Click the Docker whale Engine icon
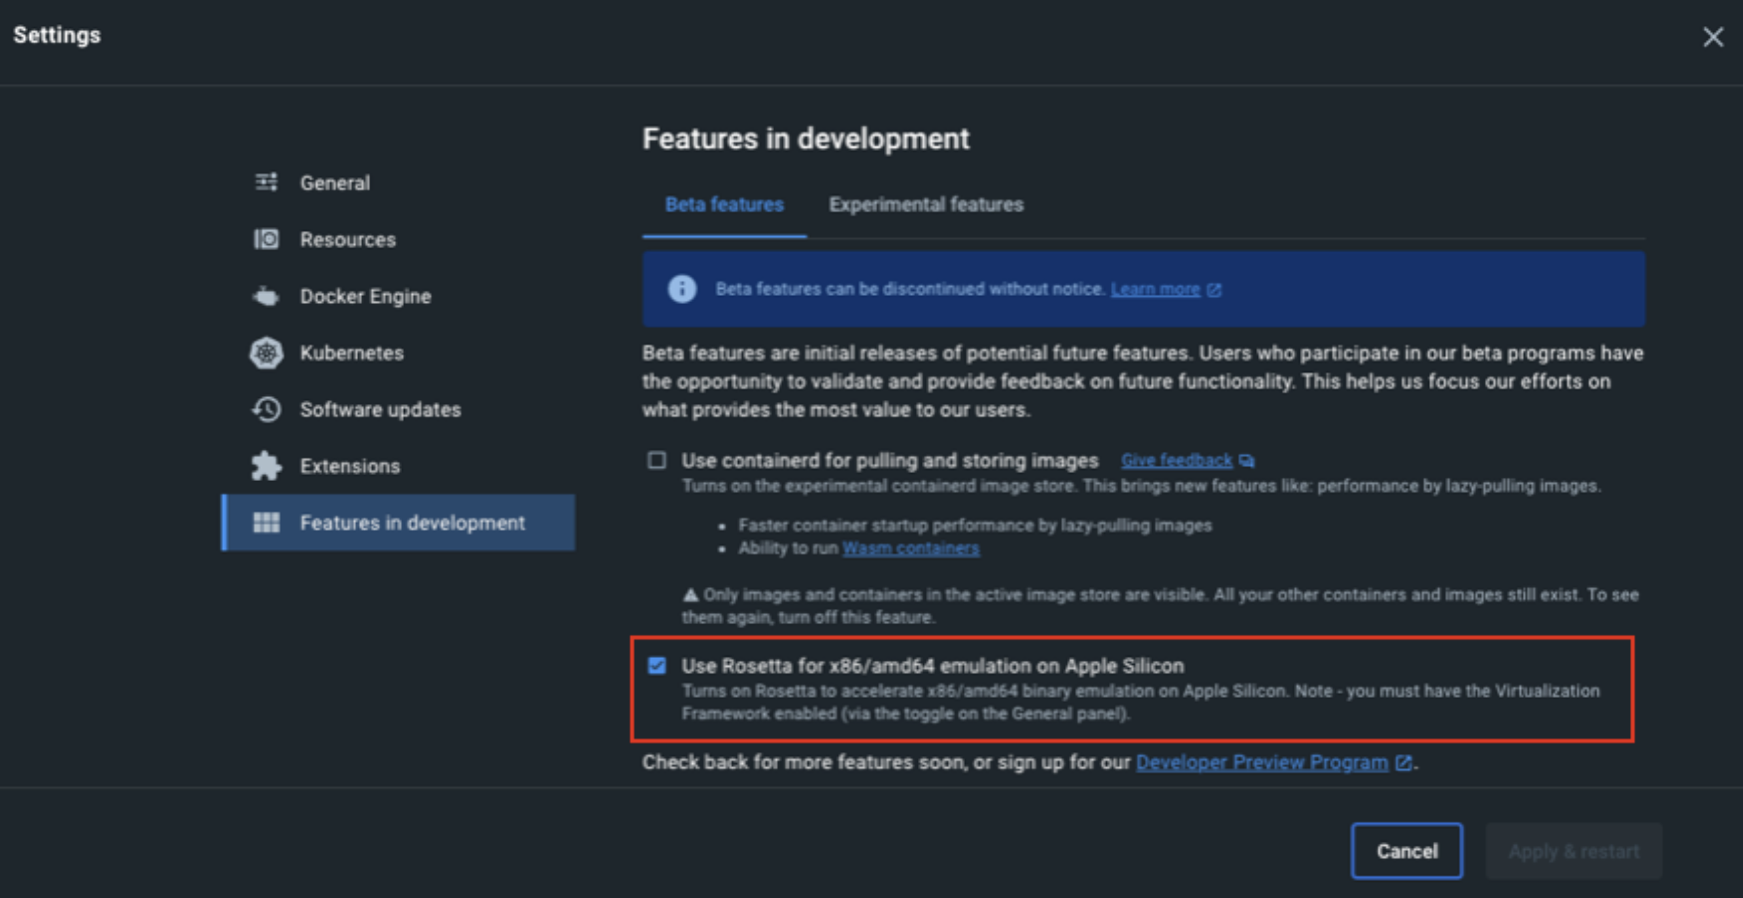Viewport: 1743px width, 898px height. tap(266, 295)
